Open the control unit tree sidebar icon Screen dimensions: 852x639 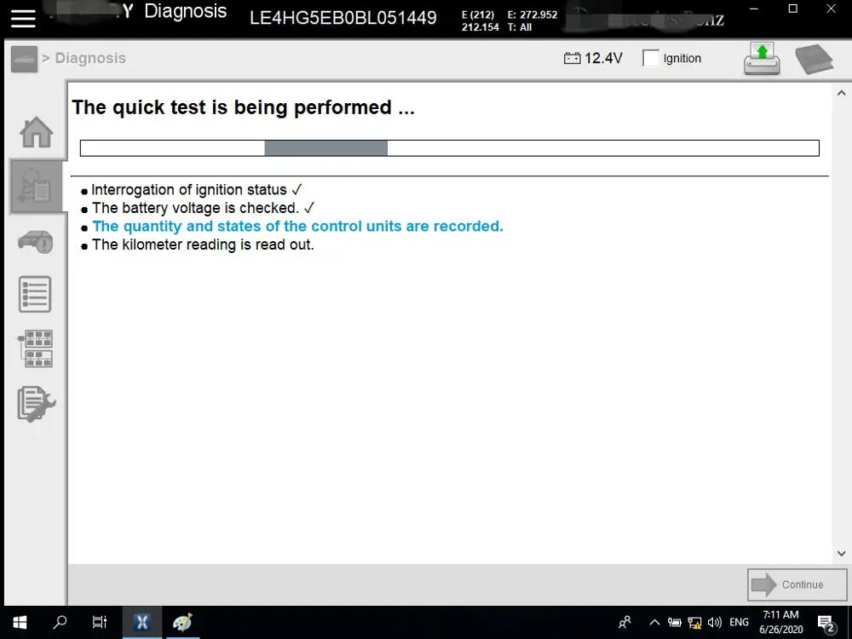35,348
